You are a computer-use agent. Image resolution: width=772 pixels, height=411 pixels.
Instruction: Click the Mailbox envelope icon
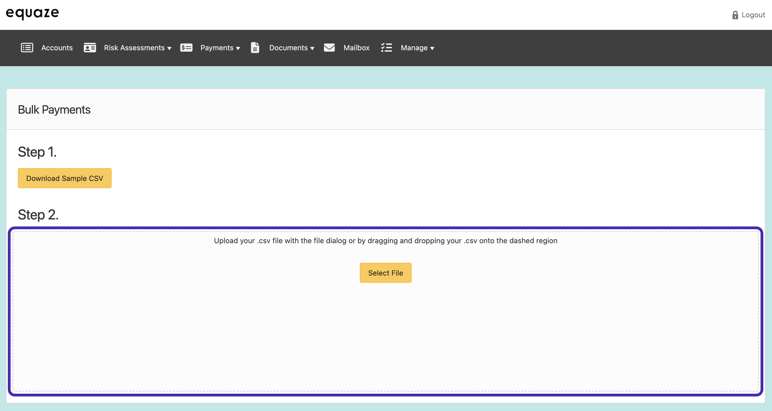click(329, 48)
